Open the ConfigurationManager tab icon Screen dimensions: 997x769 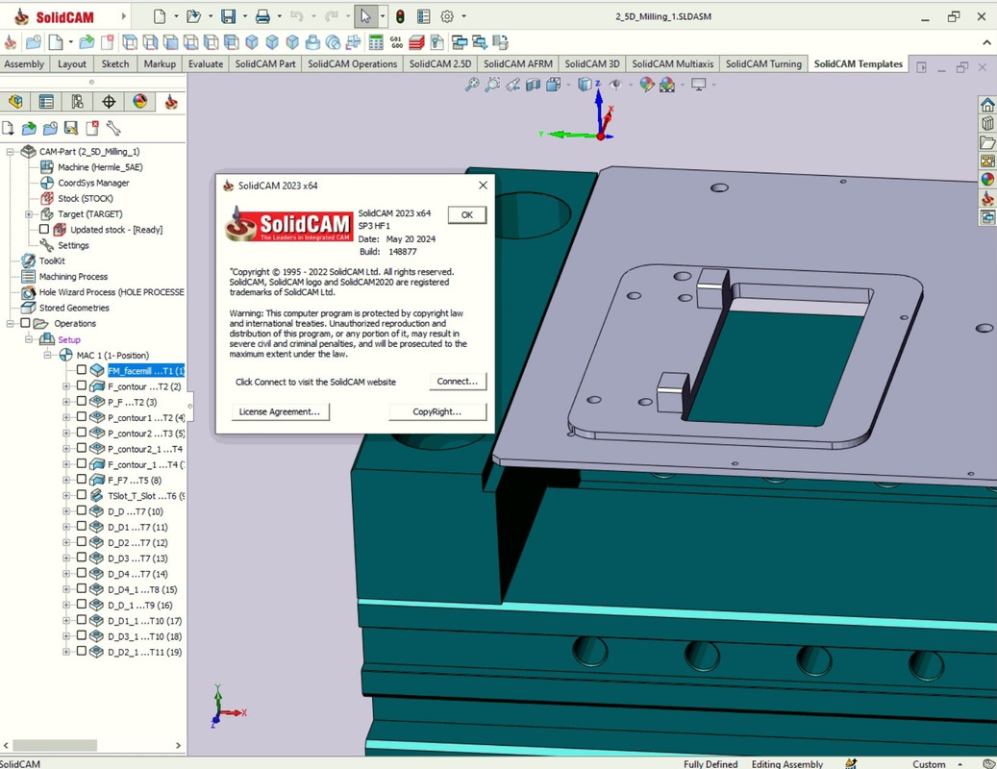78,102
